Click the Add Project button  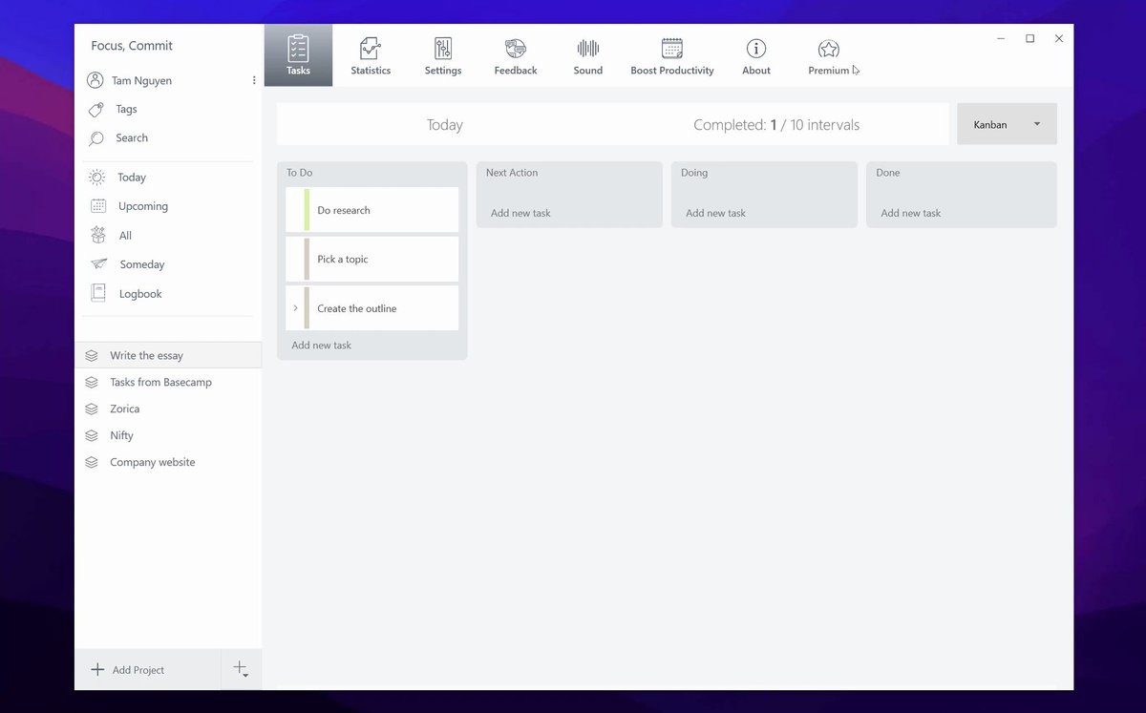(x=128, y=670)
